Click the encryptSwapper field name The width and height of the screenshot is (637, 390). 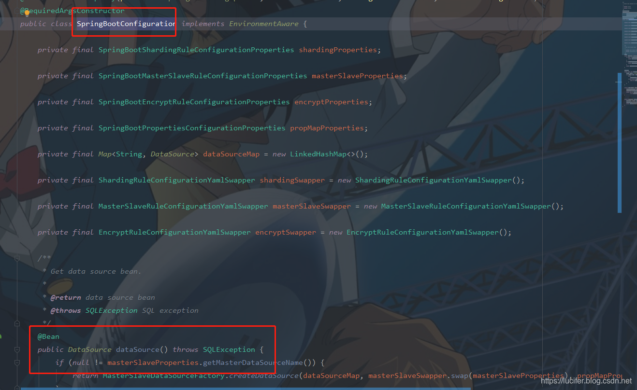pos(286,232)
